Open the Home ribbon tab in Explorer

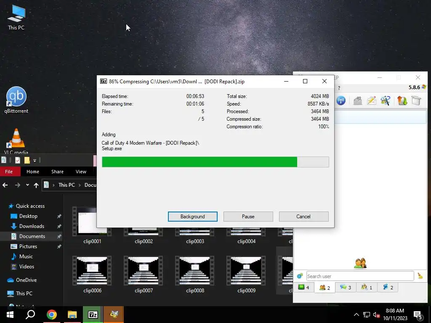pos(33,172)
